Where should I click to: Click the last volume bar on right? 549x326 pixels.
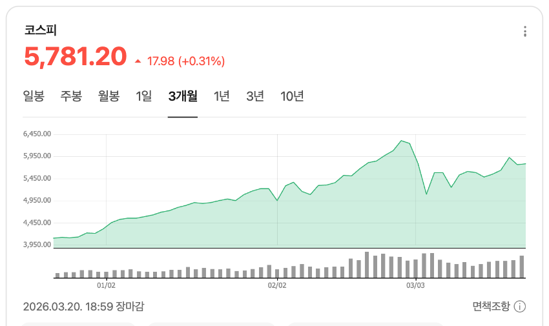[522, 267]
